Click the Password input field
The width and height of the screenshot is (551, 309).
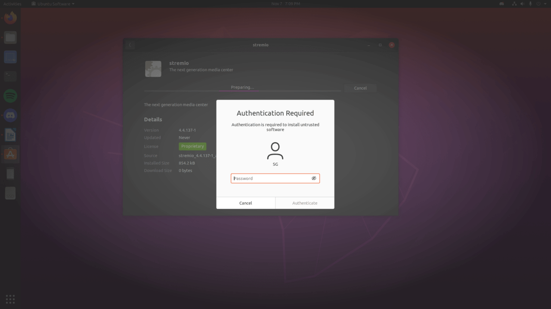point(270,178)
